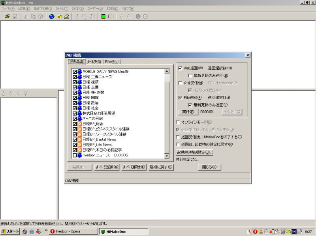Click the folder with document toolbar icon
The image size is (316, 236).
pyautogui.click(x=66, y=17)
